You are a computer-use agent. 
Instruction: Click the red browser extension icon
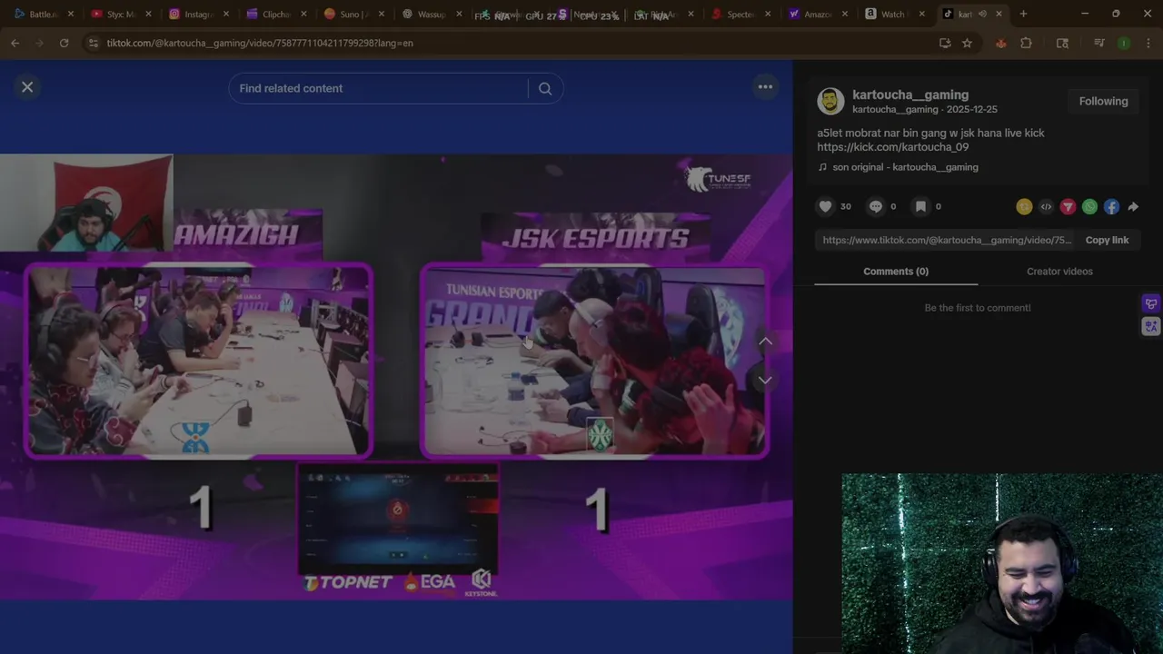point(1001,43)
